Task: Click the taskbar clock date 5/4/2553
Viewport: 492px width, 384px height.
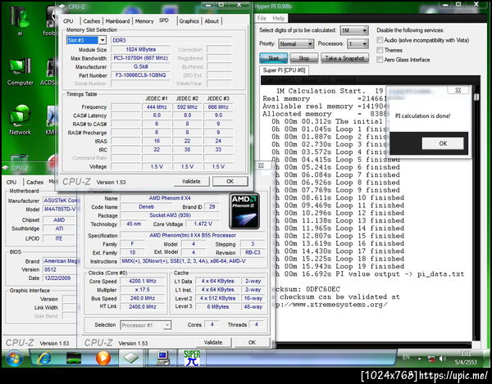Action: click(466, 362)
